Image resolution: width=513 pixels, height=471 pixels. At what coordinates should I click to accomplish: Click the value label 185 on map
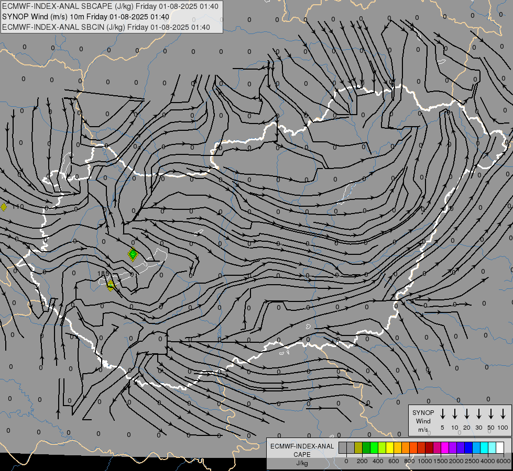pos(103,273)
